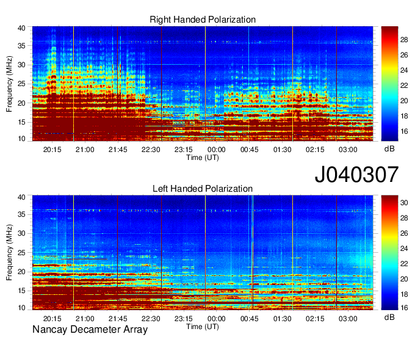
Task: Click the 30 dB value on Left Handed colorbar
Action: click(404, 203)
